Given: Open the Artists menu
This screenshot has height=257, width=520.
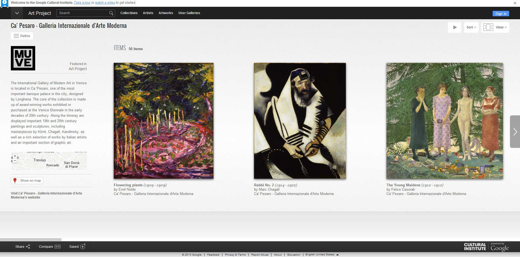Looking at the screenshot, I should pyautogui.click(x=148, y=13).
